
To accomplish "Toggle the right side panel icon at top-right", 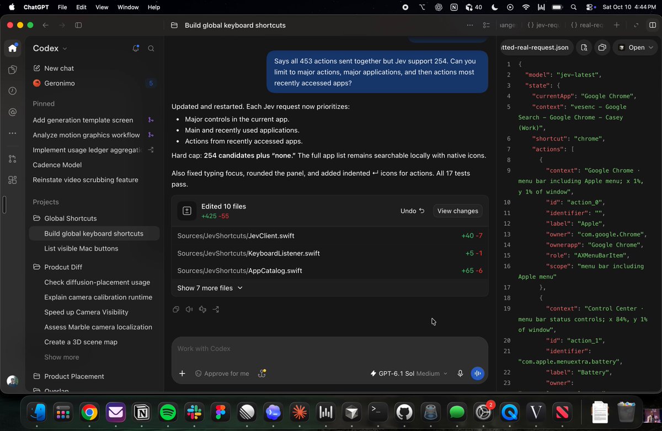I will [x=653, y=25].
